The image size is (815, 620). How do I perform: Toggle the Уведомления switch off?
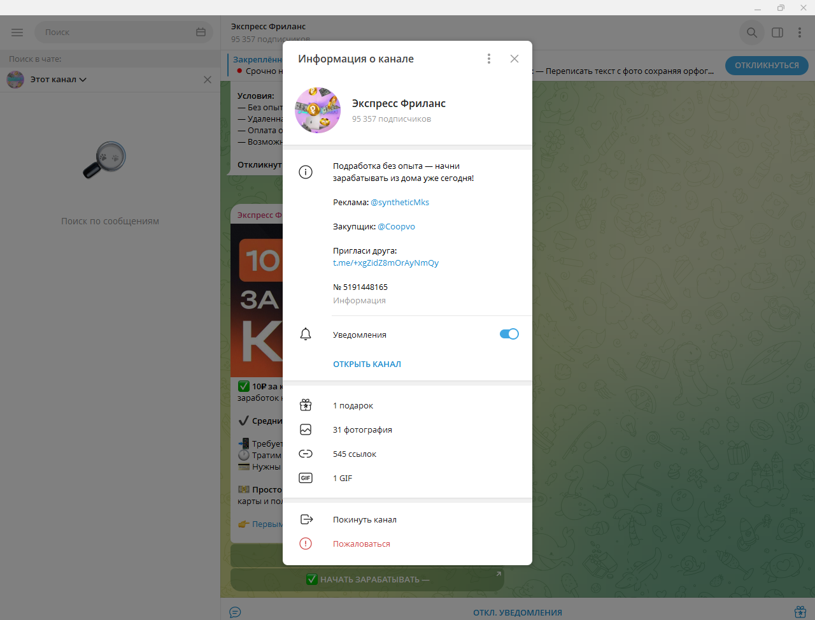[x=509, y=334]
